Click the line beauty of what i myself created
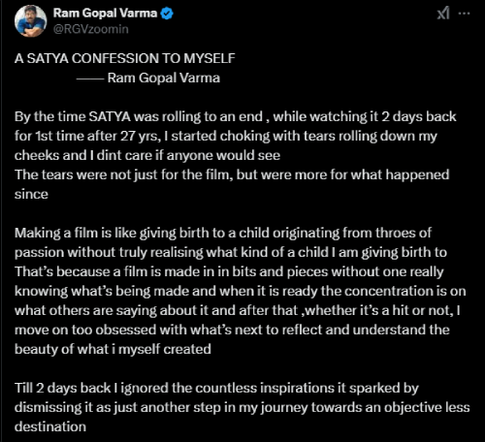485x442 pixels. click(x=113, y=349)
